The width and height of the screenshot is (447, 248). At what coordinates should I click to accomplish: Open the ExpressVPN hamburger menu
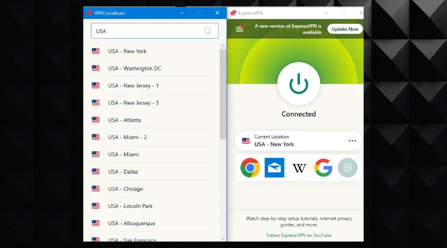(240, 29)
